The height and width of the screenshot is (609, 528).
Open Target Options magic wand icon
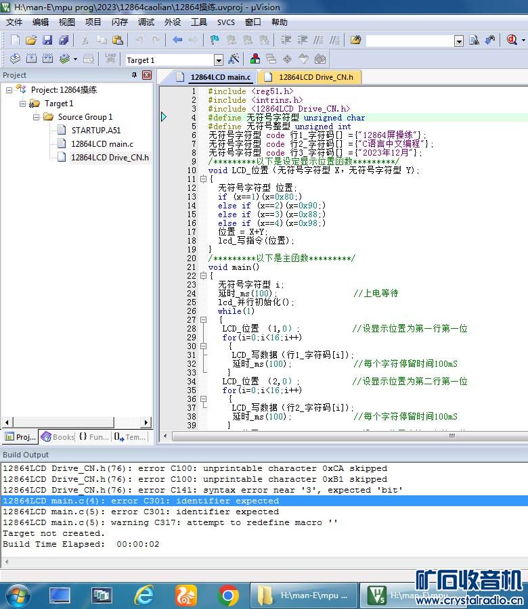click(234, 60)
